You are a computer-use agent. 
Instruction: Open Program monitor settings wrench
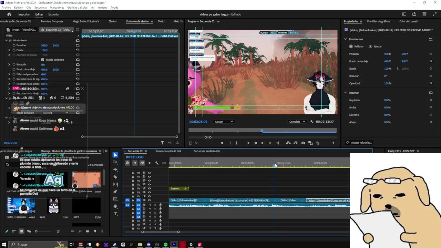[x=312, y=122]
